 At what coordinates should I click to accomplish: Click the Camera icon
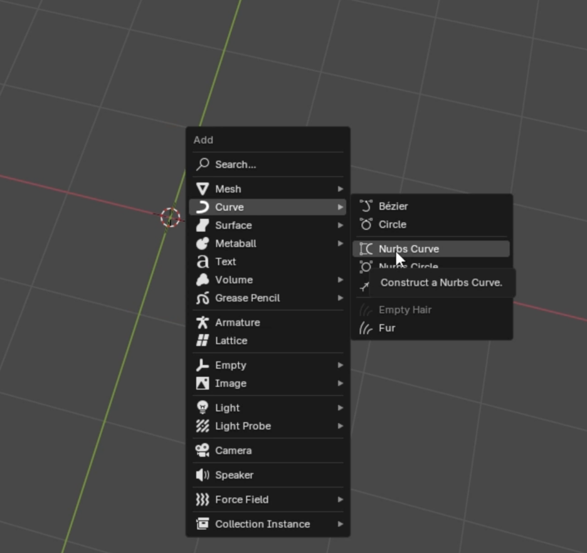coord(203,450)
